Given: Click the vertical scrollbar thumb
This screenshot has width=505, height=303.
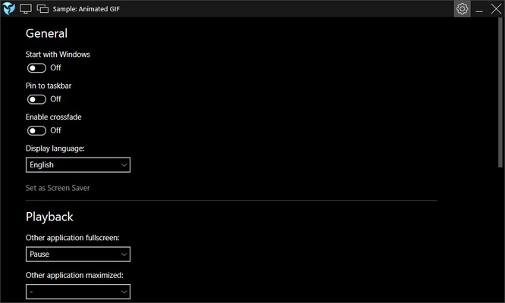Looking at the screenshot, I should click(500, 91).
